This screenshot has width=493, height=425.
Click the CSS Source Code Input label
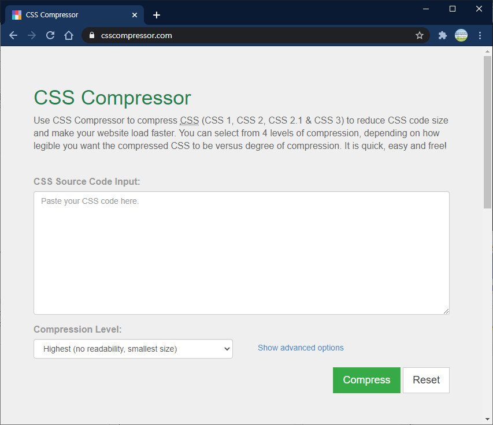click(x=87, y=181)
